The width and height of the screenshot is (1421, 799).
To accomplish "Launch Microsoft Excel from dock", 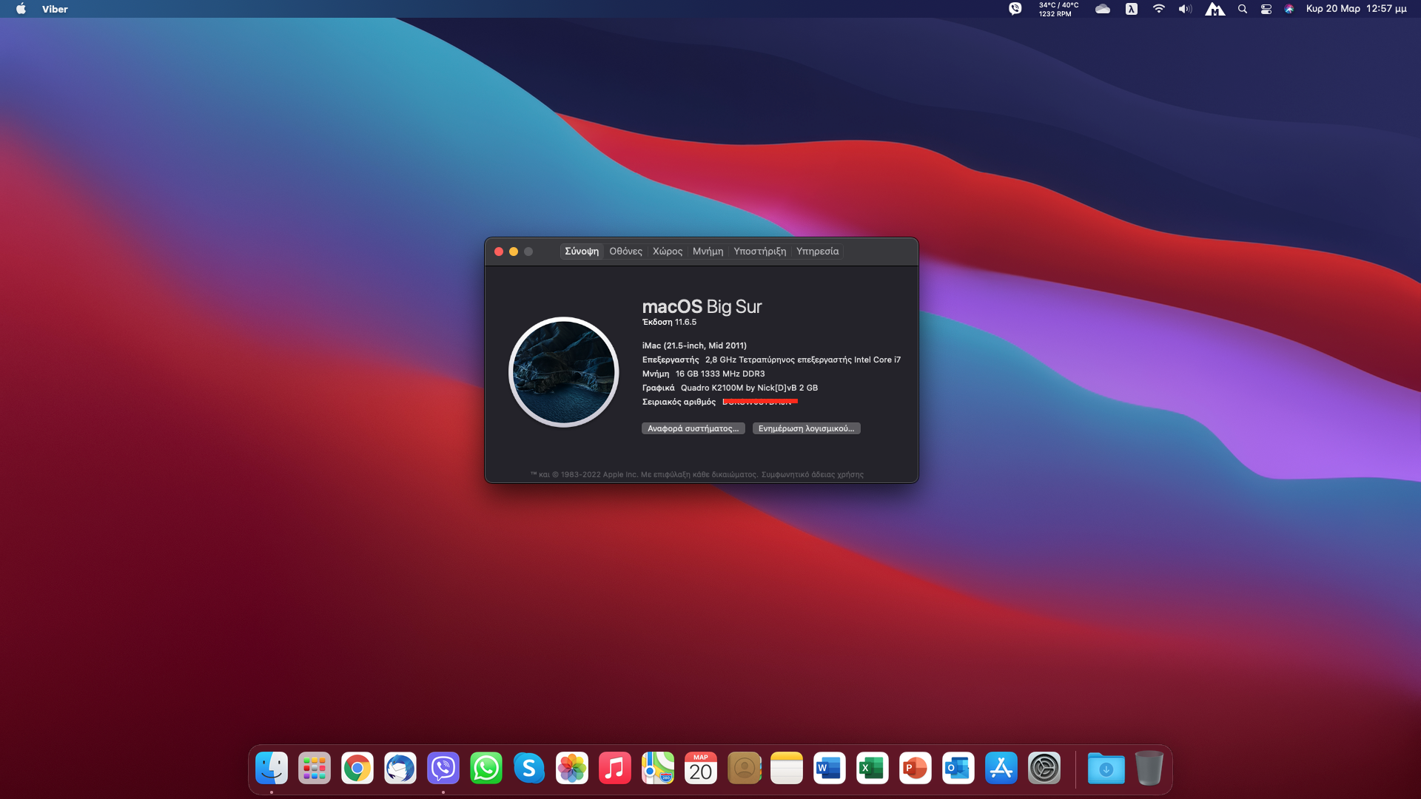I will (x=872, y=769).
